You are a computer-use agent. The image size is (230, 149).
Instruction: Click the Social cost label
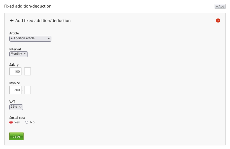point(17,118)
